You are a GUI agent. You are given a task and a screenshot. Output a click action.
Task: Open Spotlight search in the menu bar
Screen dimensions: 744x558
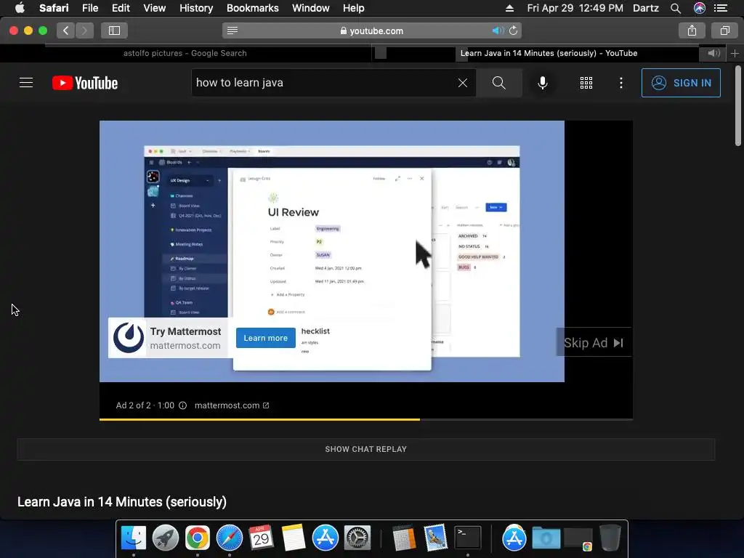[x=676, y=8]
